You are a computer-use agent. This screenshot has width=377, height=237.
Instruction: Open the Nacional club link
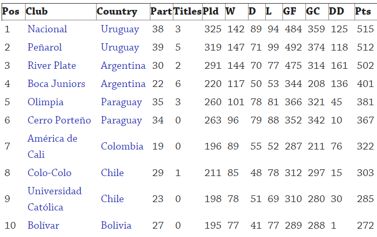[47, 29]
